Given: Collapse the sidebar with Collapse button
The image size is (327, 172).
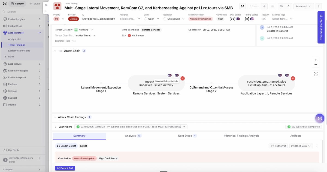Looking at the screenshot, I should pos(22,170).
